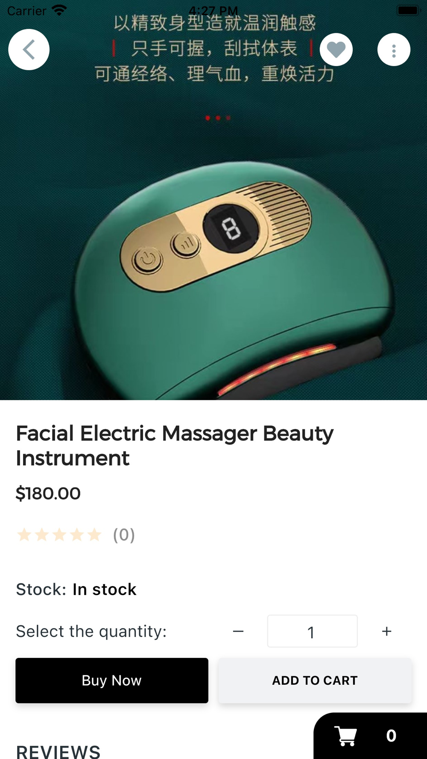Select the first image carousel dot

[x=208, y=118]
